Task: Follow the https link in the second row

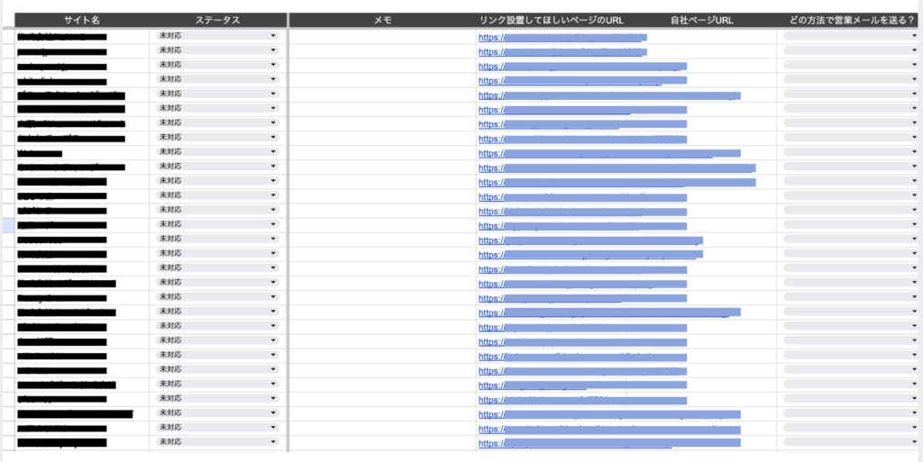Action: point(490,52)
